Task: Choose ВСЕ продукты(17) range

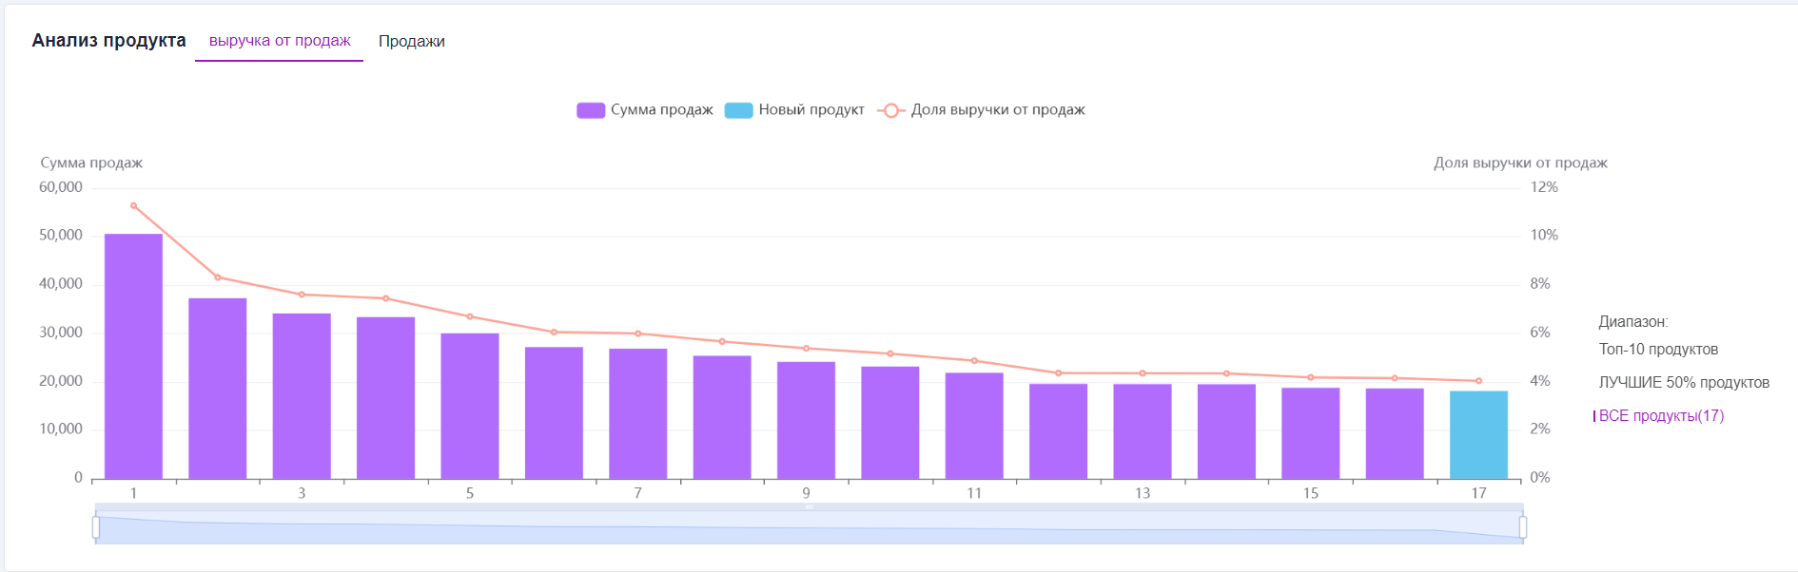Action: [x=1661, y=416]
